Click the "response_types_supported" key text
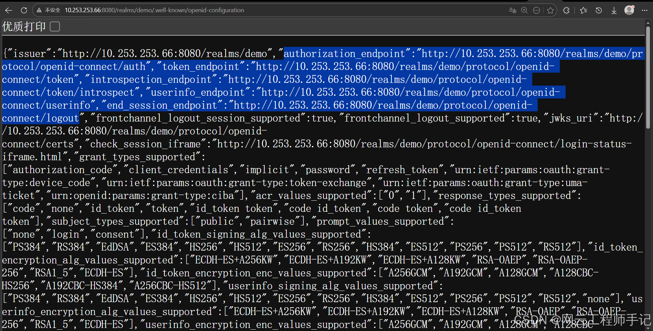 tap(505, 196)
